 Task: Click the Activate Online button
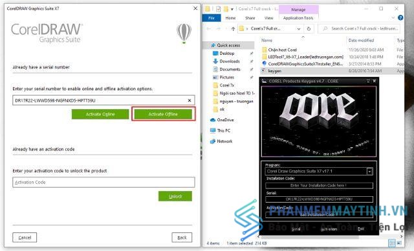[x=100, y=114]
